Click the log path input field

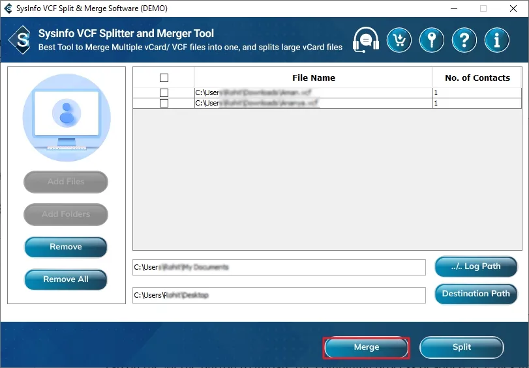pyautogui.click(x=279, y=267)
